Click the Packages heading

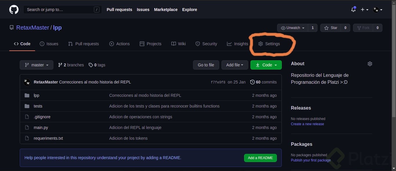pyautogui.click(x=302, y=144)
